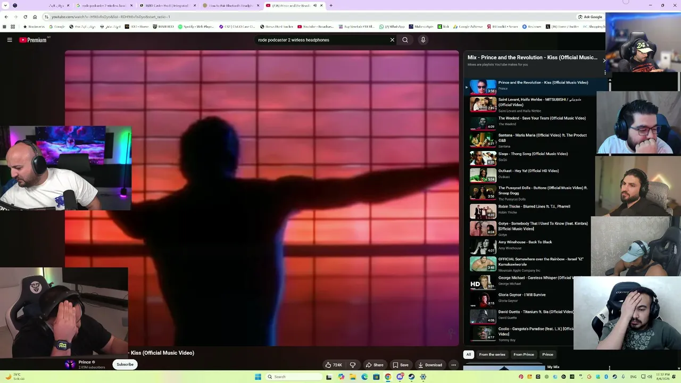Download the Kiss video

tap(430, 365)
